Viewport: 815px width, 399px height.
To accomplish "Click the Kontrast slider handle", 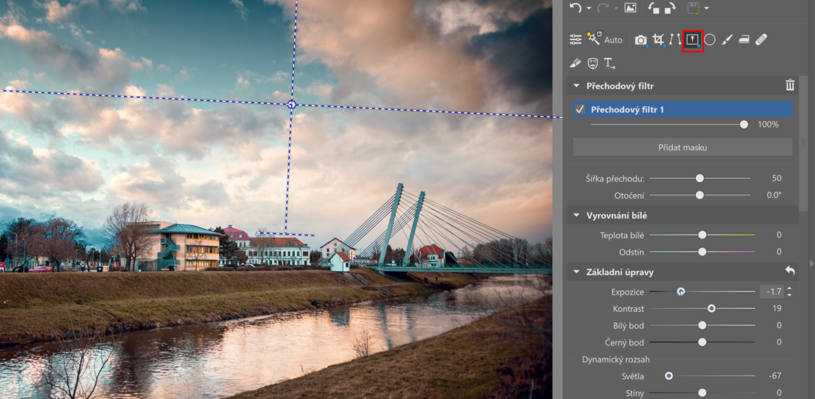I will 711,309.
